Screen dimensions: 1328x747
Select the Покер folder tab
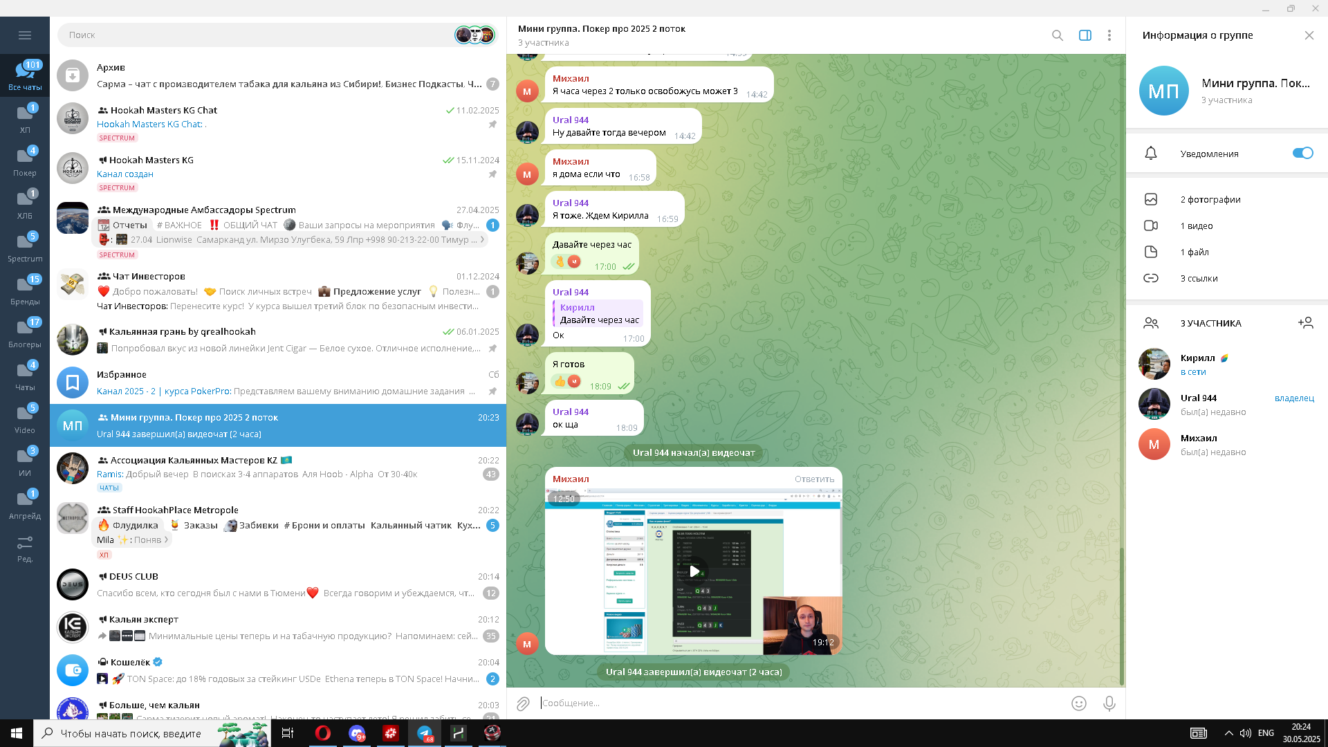tap(25, 161)
